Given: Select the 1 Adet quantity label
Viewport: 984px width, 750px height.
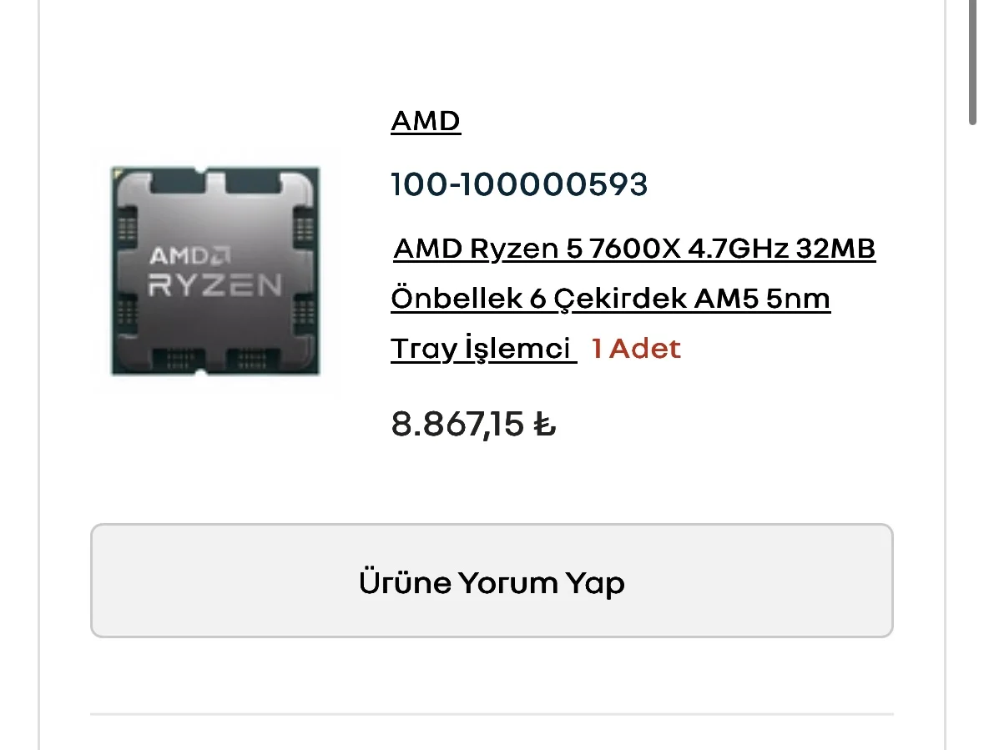Looking at the screenshot, I should click(636, 349).
